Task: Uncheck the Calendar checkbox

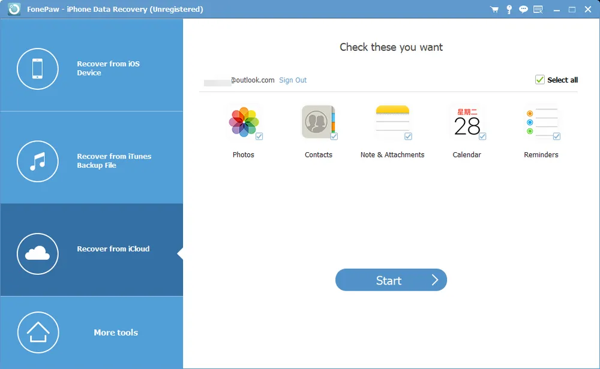Action: [x=482, y=137]
